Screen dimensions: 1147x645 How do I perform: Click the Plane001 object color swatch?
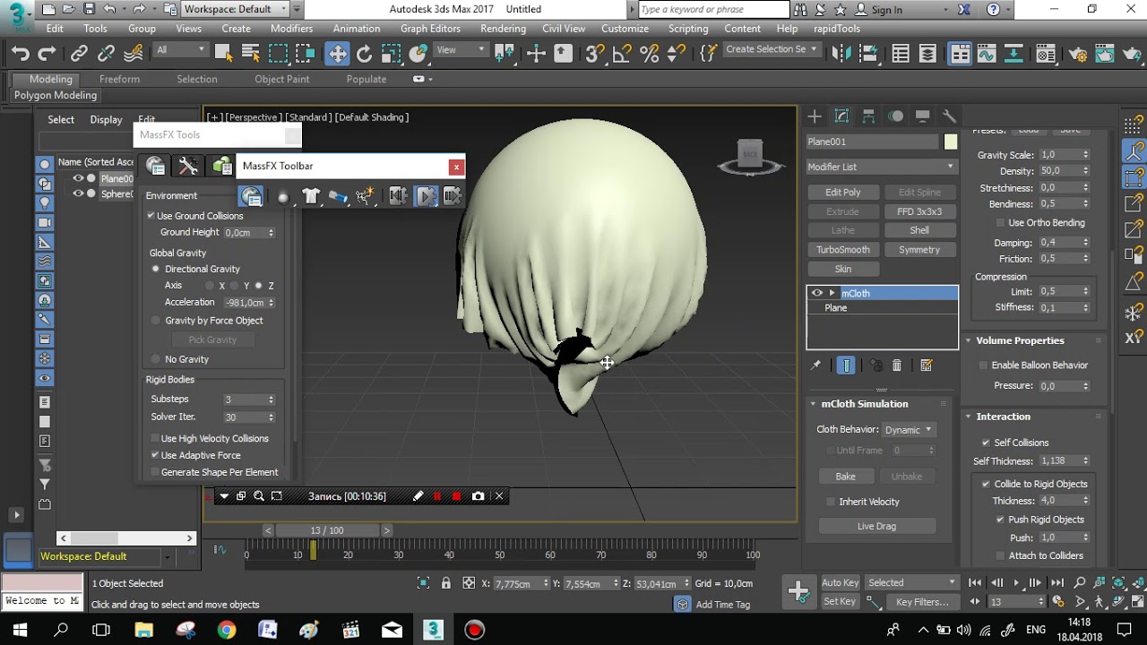[x=951, y=142]
